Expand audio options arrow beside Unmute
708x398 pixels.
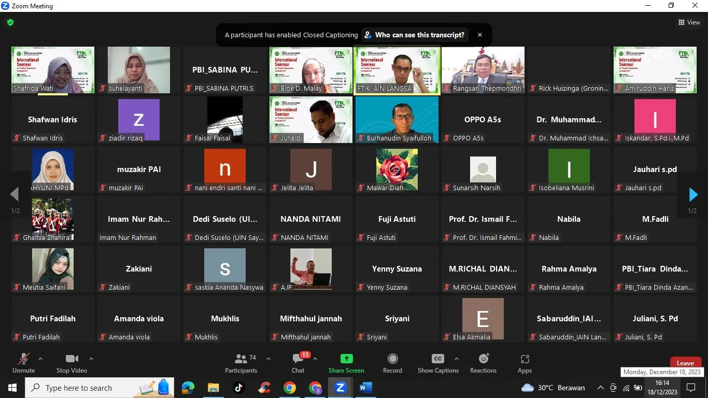click(x=40, y=359)
